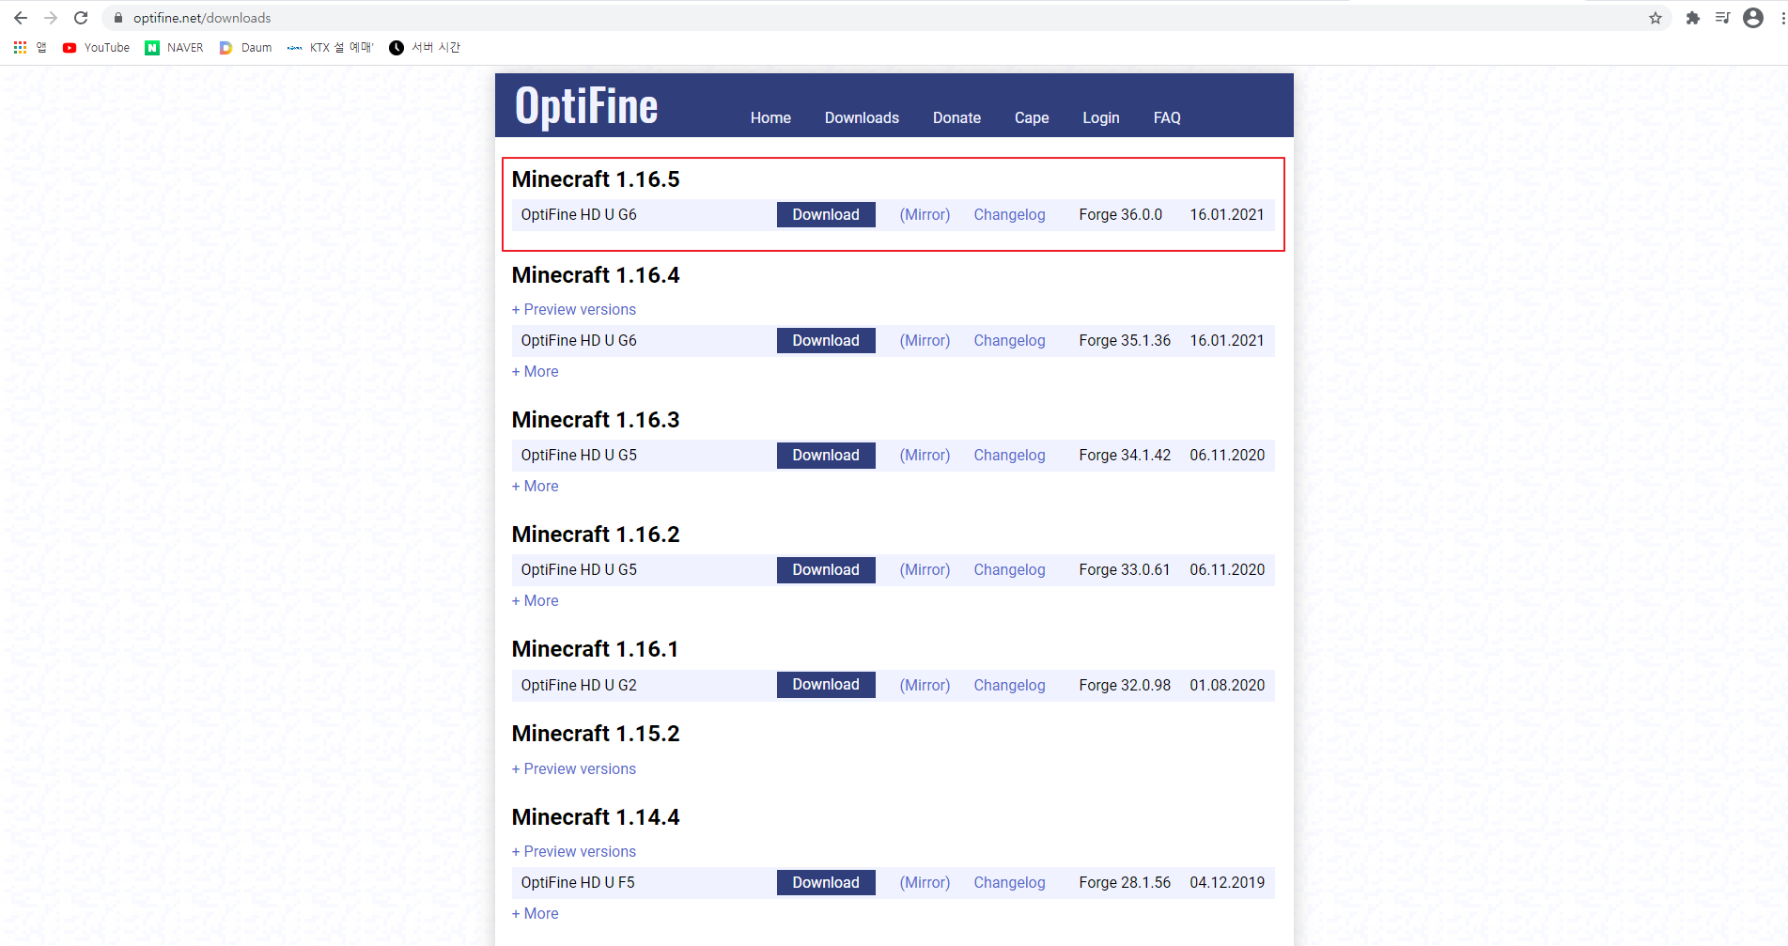Open the Mirror link for Minecraft 1.16.3
The width and height of the screenshot is (1788, 946).
tap(925, 455)
